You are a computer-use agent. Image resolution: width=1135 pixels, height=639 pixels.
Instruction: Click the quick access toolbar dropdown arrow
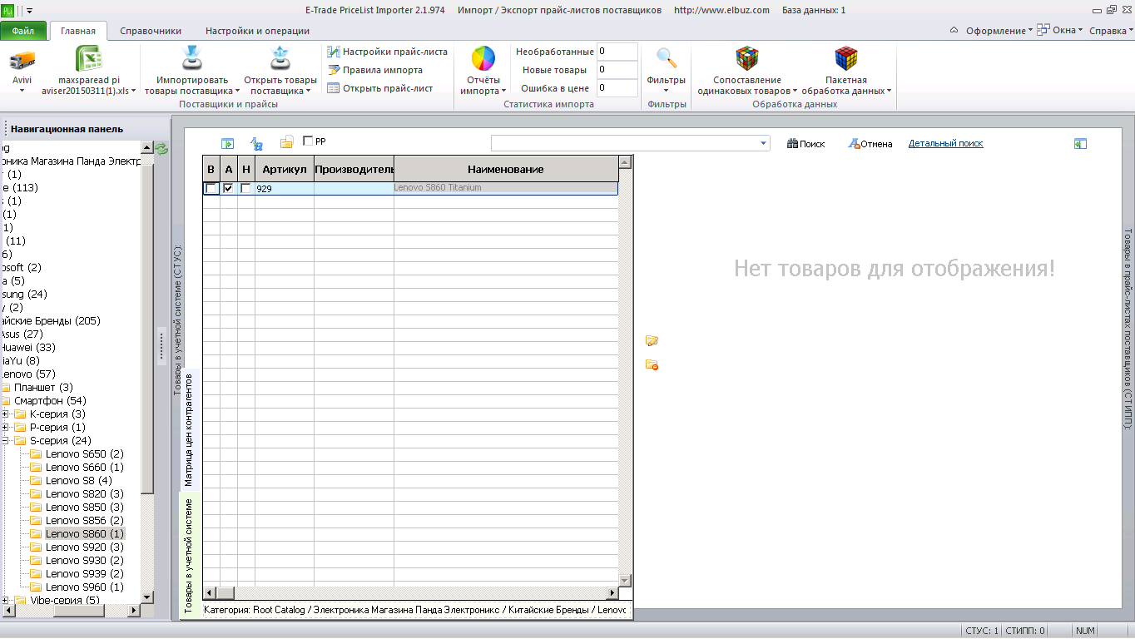[30, 10]
